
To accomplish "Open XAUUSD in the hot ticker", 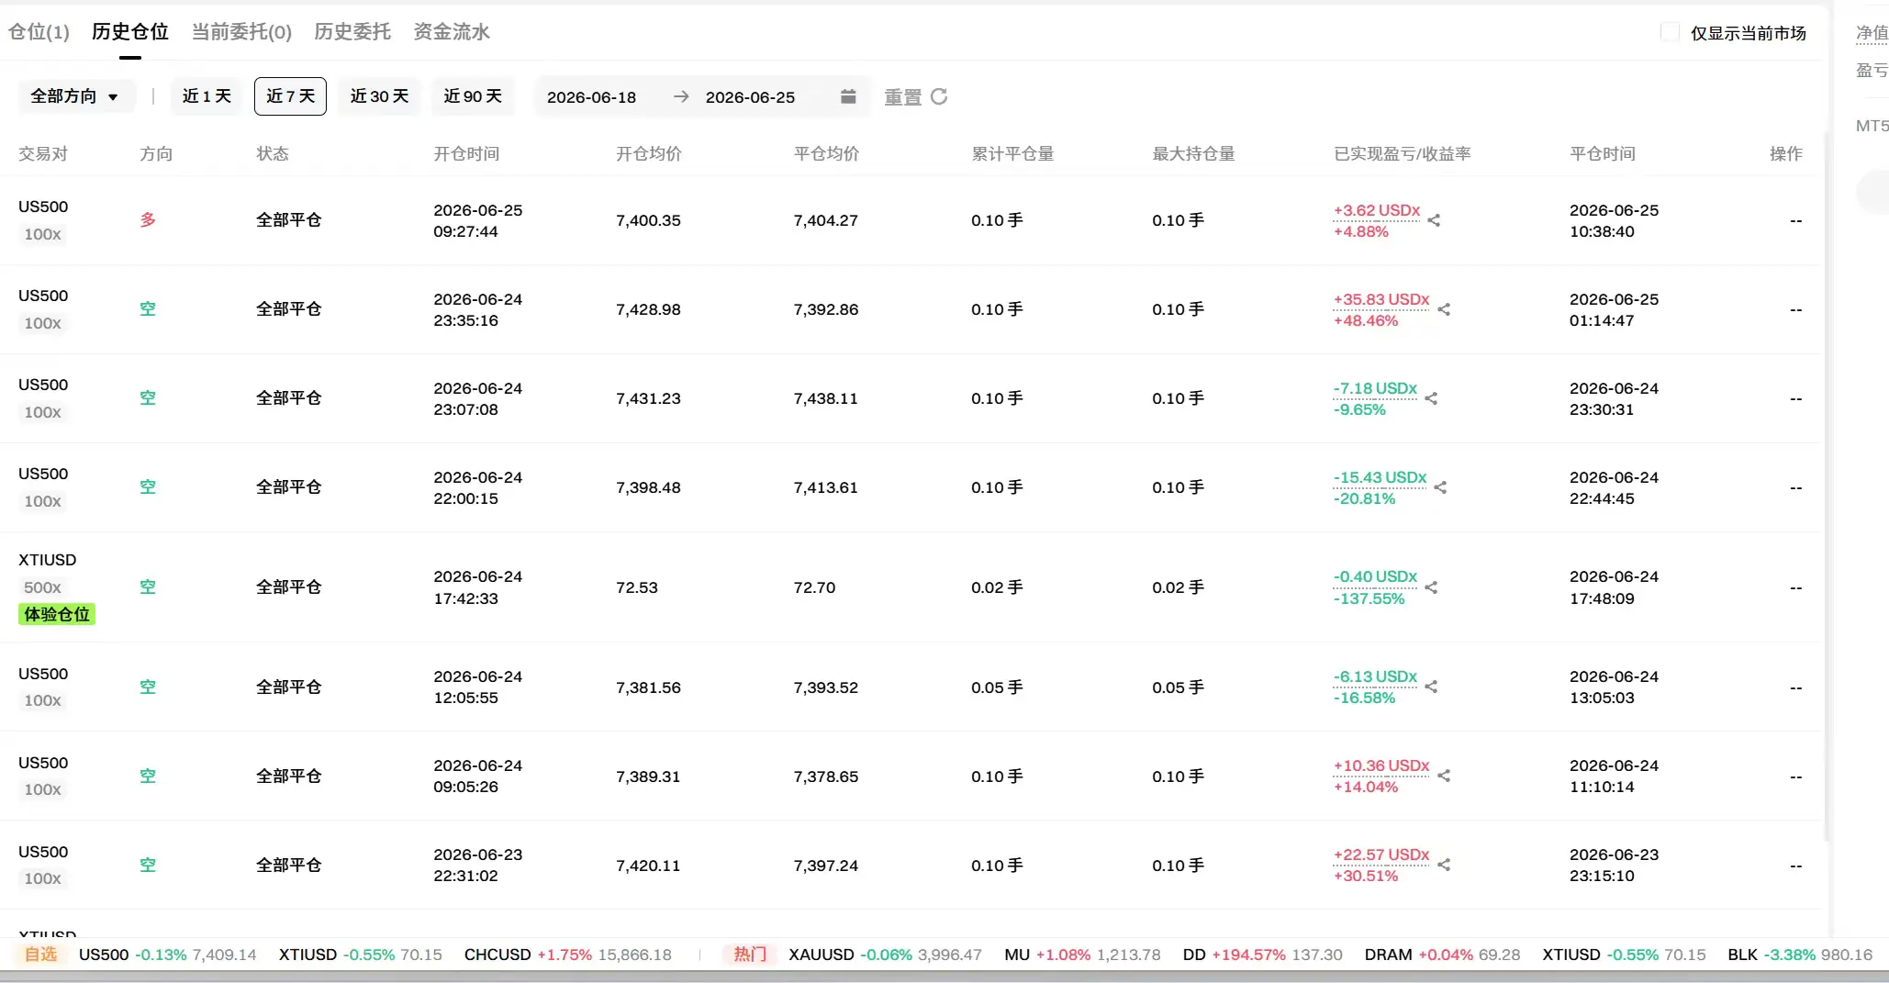I will coord(886,955).
